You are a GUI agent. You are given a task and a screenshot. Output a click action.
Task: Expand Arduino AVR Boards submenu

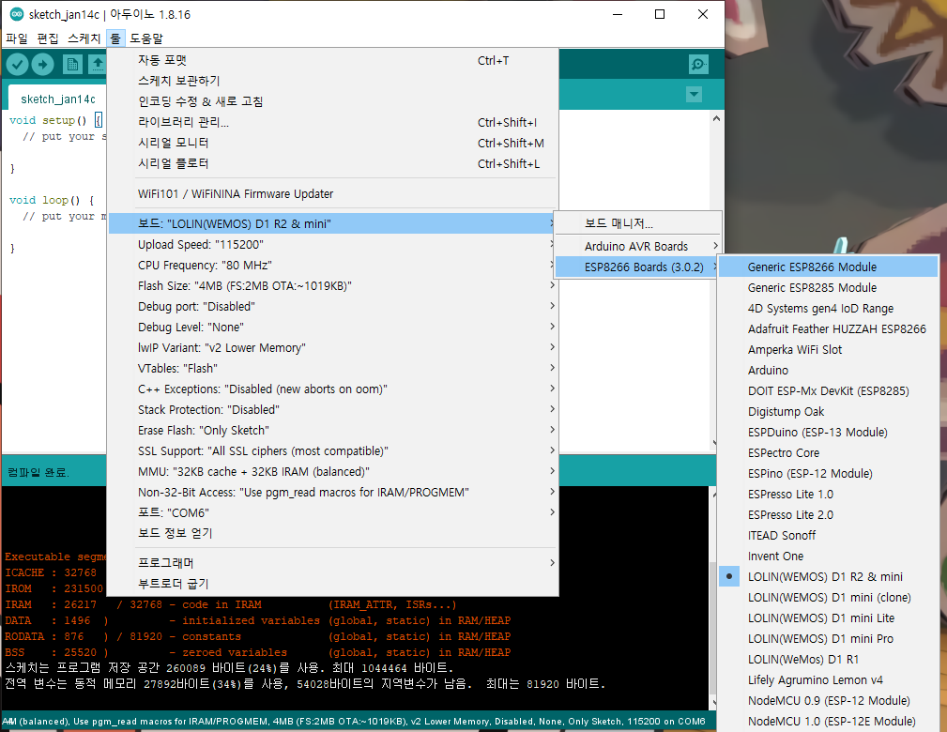[638, 247]
